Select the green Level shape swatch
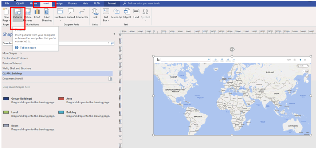This screenshot has height=149, width=318. pos(6,112)
